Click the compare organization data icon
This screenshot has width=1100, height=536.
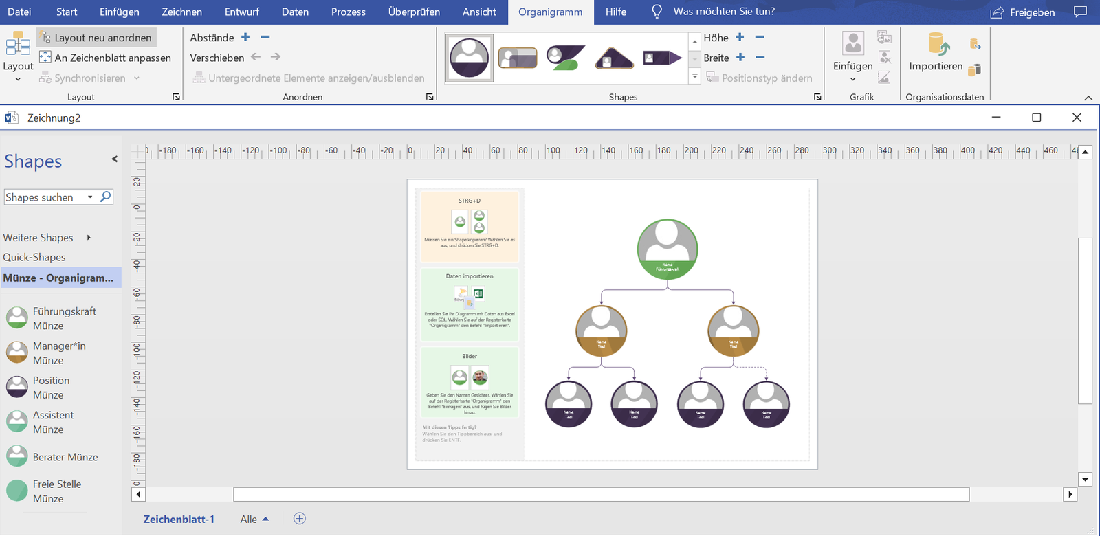[x=975, y=69]
